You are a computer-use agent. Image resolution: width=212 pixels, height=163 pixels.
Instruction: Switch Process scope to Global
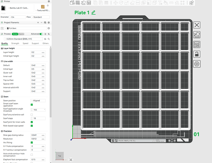point(15,34)
